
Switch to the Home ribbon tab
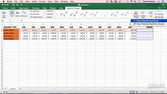pyautogui.click(x=5, y=8)
